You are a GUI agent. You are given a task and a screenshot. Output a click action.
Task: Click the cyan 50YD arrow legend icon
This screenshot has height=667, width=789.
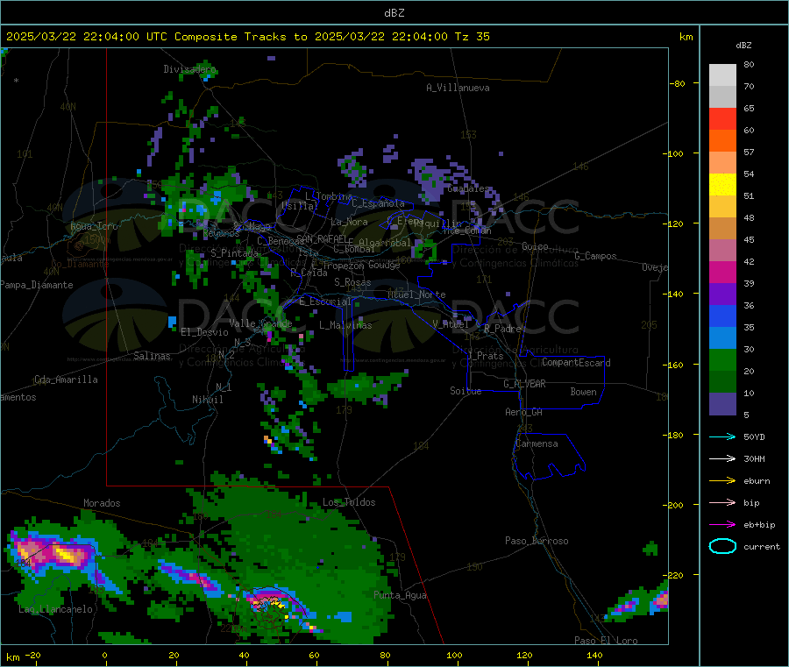[x=722, y=436]
